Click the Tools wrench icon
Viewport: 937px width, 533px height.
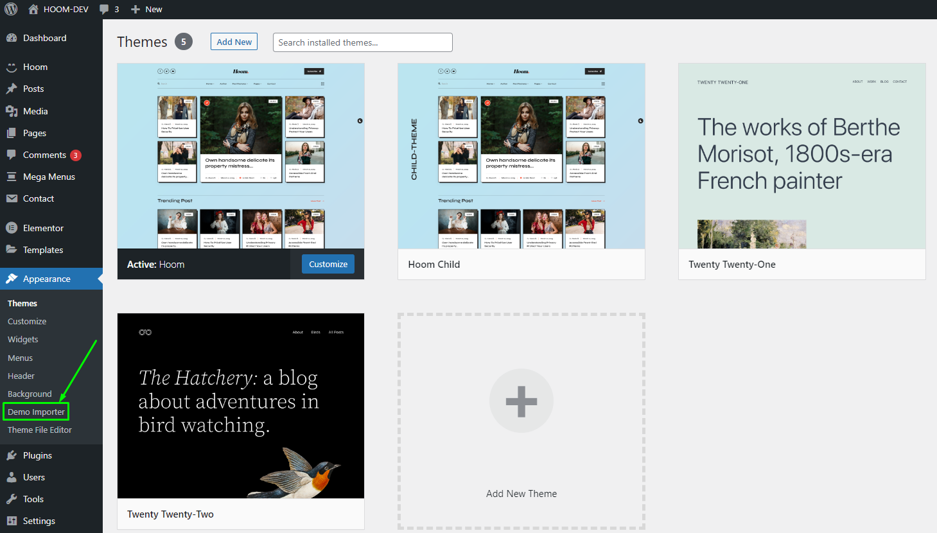coord(12,499)
